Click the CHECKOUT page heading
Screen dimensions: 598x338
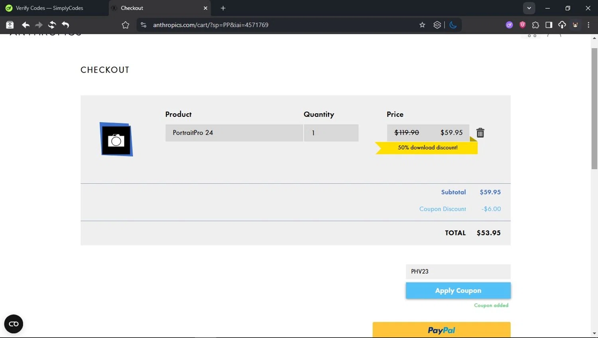tap(105, 70)
